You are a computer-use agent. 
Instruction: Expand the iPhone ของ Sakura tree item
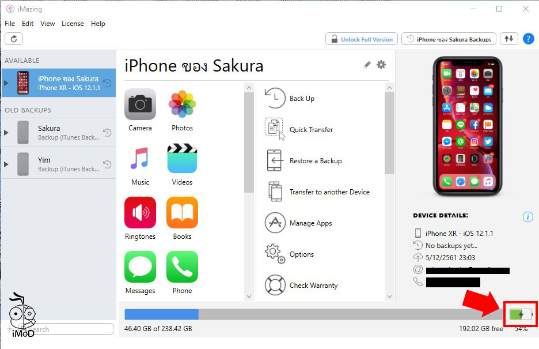(x=6, y=82)
